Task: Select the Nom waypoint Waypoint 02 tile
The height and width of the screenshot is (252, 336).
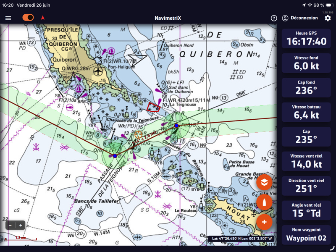Action: [306, 235]
